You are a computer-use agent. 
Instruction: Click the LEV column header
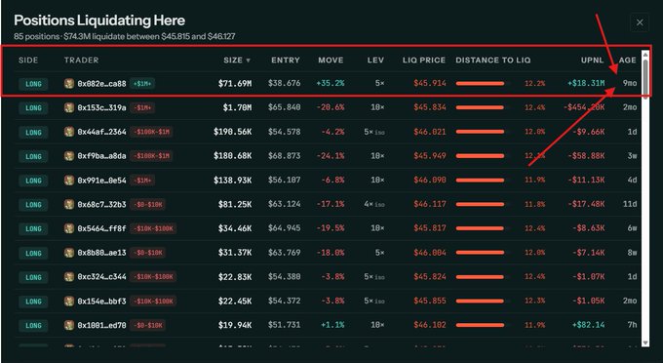pyautogui.click(x=375, y=60)
